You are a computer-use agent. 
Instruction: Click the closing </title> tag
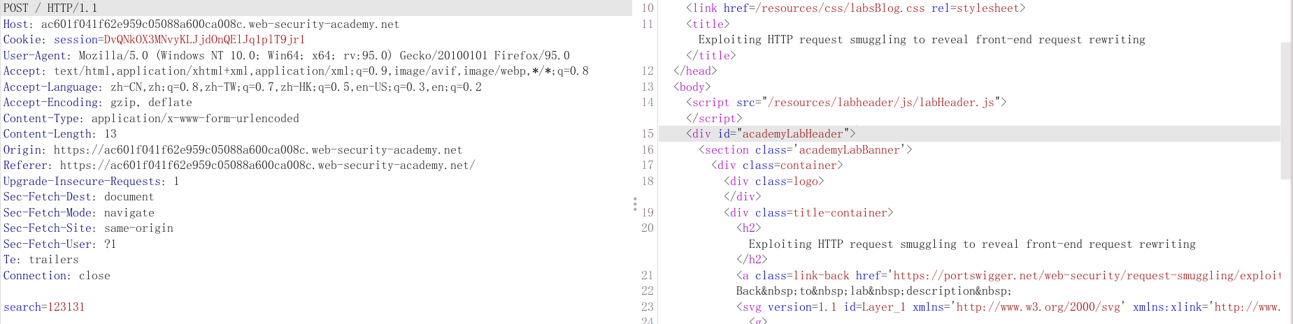click(711, 55)
